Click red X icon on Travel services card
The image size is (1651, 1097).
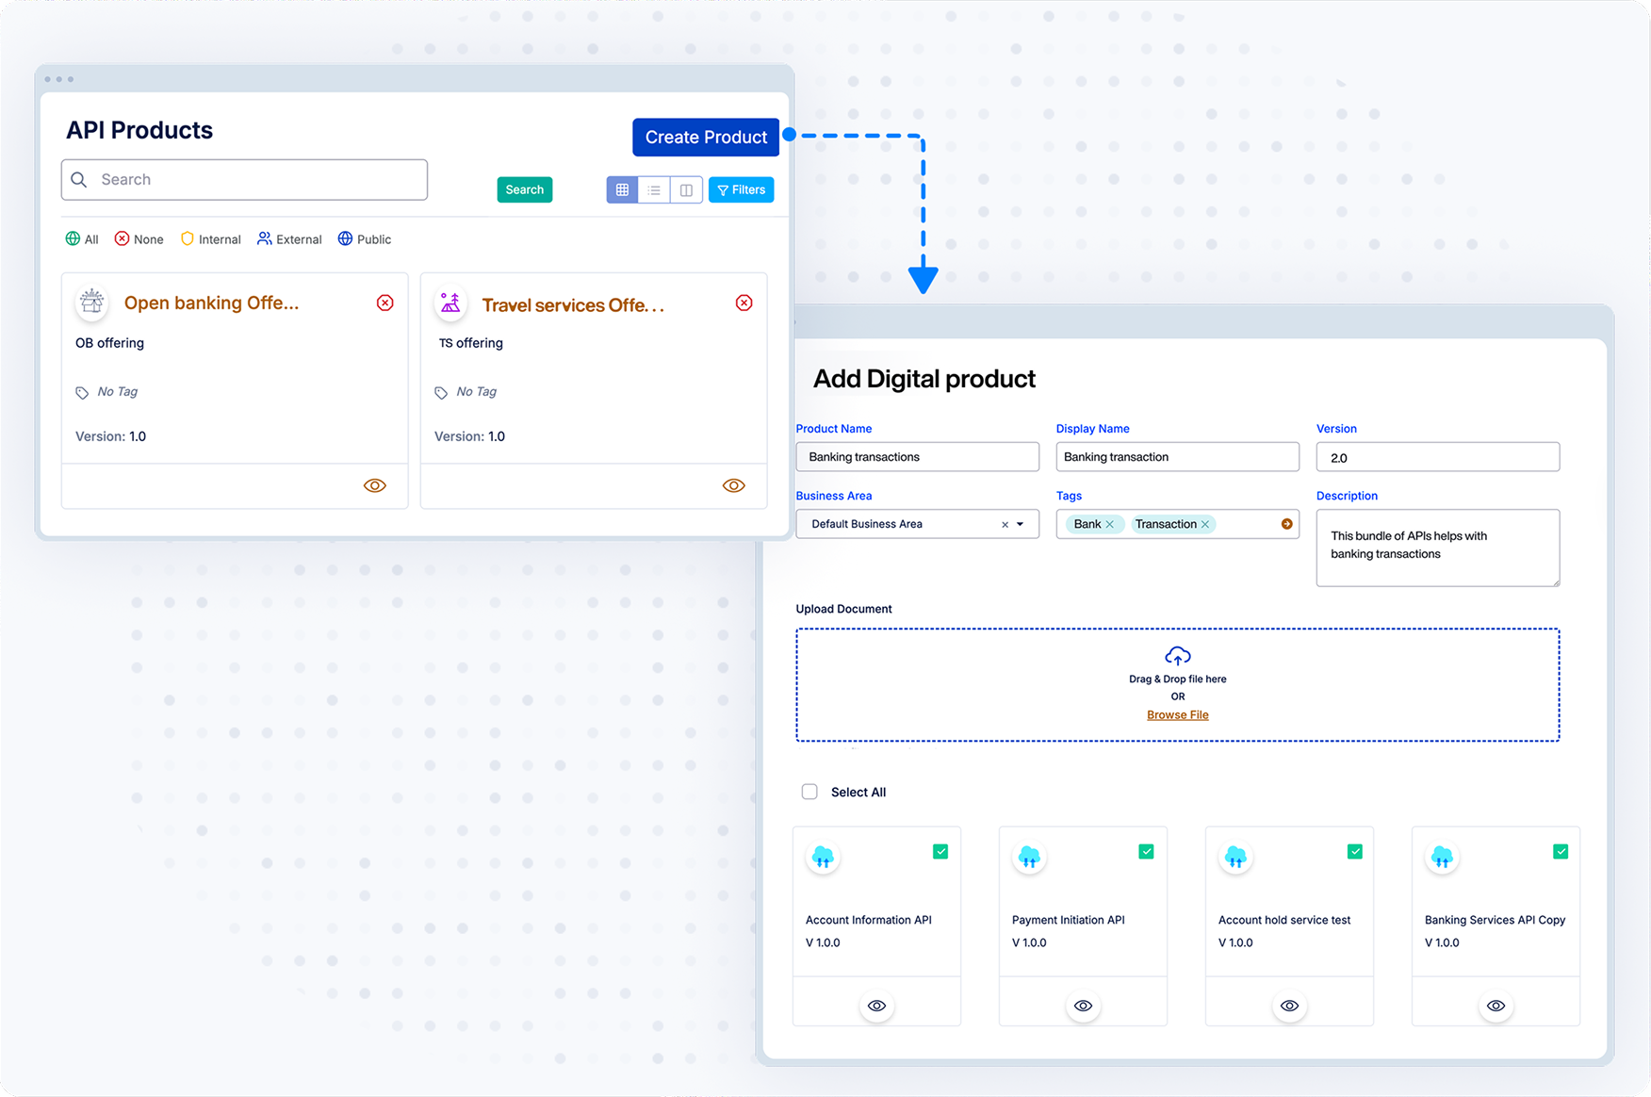tap(744, 303)
